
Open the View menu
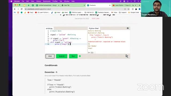click(x=33, y=1)
